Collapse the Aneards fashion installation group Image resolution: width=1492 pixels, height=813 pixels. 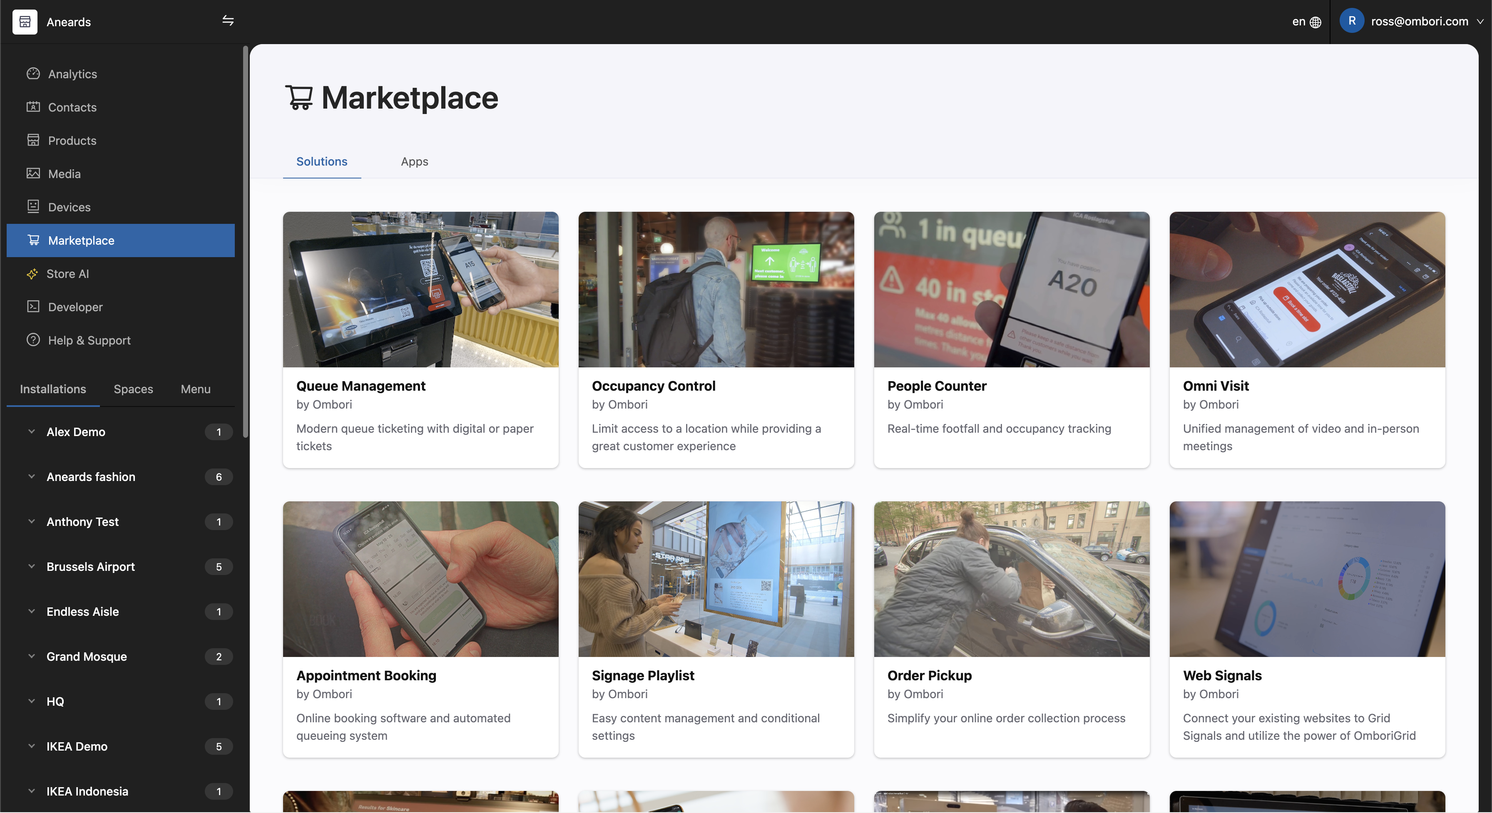31,476
